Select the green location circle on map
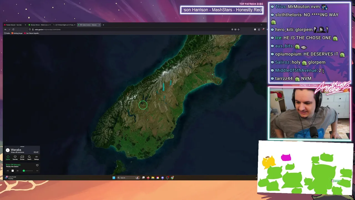The height and width of the screenshot is (200, 355). [x=143, y=105]
